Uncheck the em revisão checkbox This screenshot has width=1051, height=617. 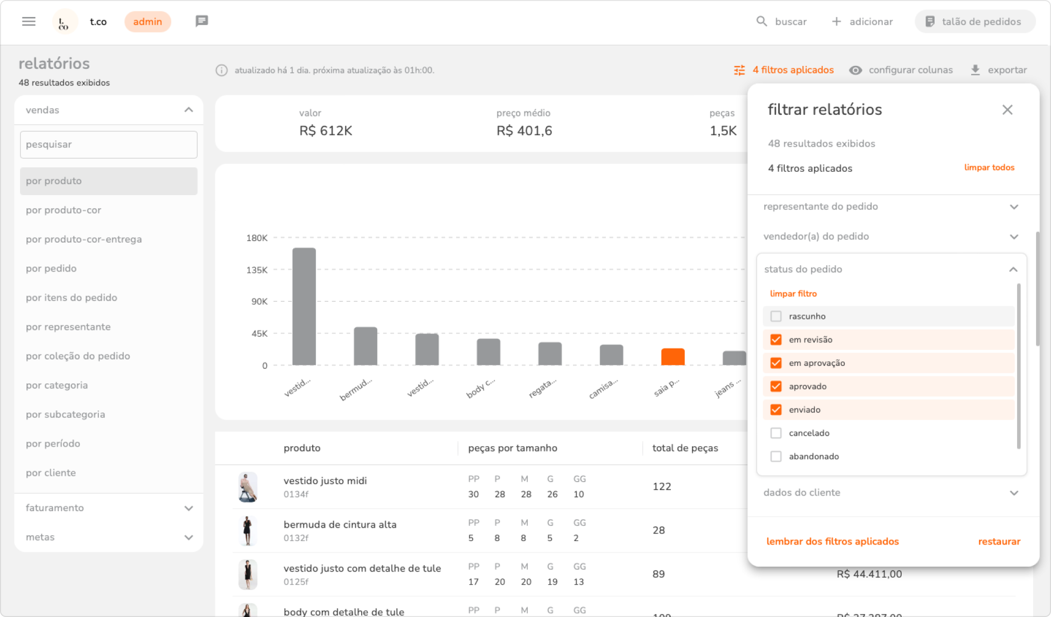(x=776, y=340)
